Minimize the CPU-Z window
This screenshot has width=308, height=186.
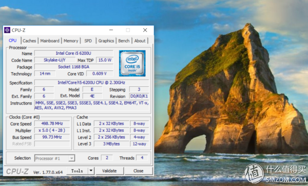(x=111, y=30)
